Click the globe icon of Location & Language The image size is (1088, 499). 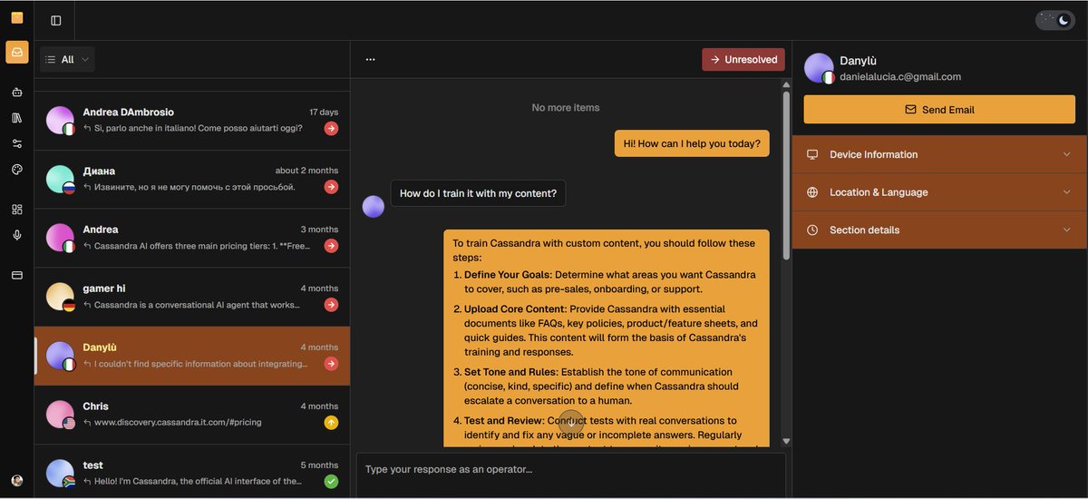coord(812,192)
